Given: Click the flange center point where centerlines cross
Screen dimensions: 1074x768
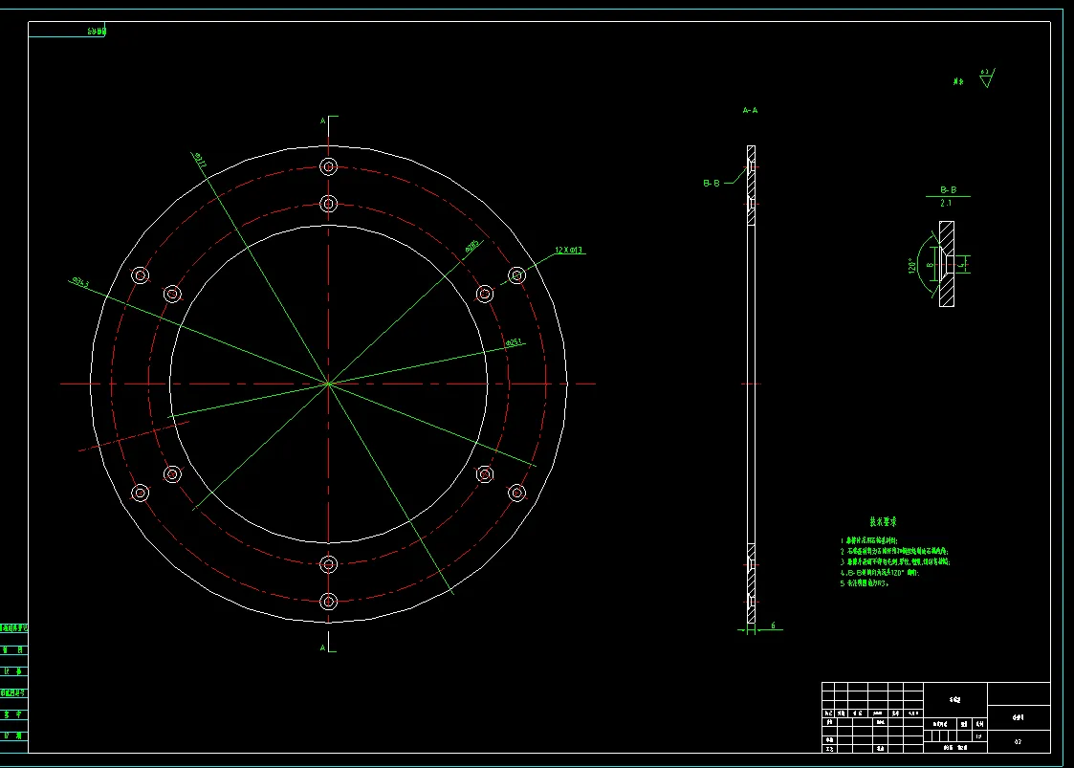Looking at the screenshot, I should coord(329,384).
